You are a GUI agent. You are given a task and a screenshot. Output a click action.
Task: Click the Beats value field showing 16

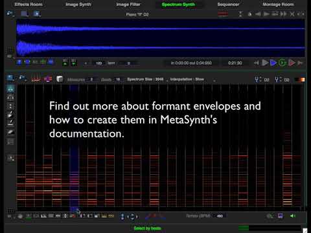(x=118, y=80)
